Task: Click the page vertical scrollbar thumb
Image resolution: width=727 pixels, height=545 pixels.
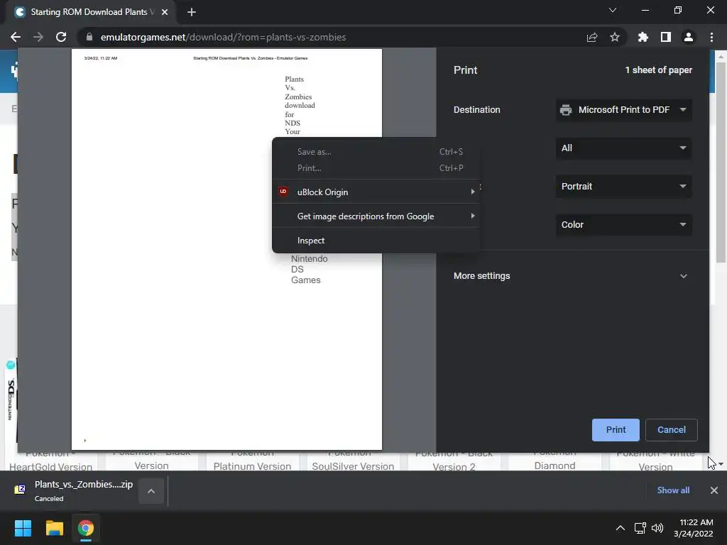Action: [x=721, y=163]
